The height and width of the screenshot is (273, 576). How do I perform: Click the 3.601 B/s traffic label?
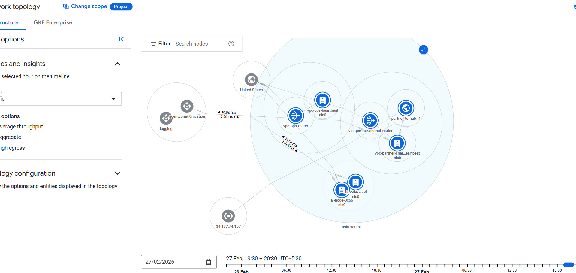[230, 117]
